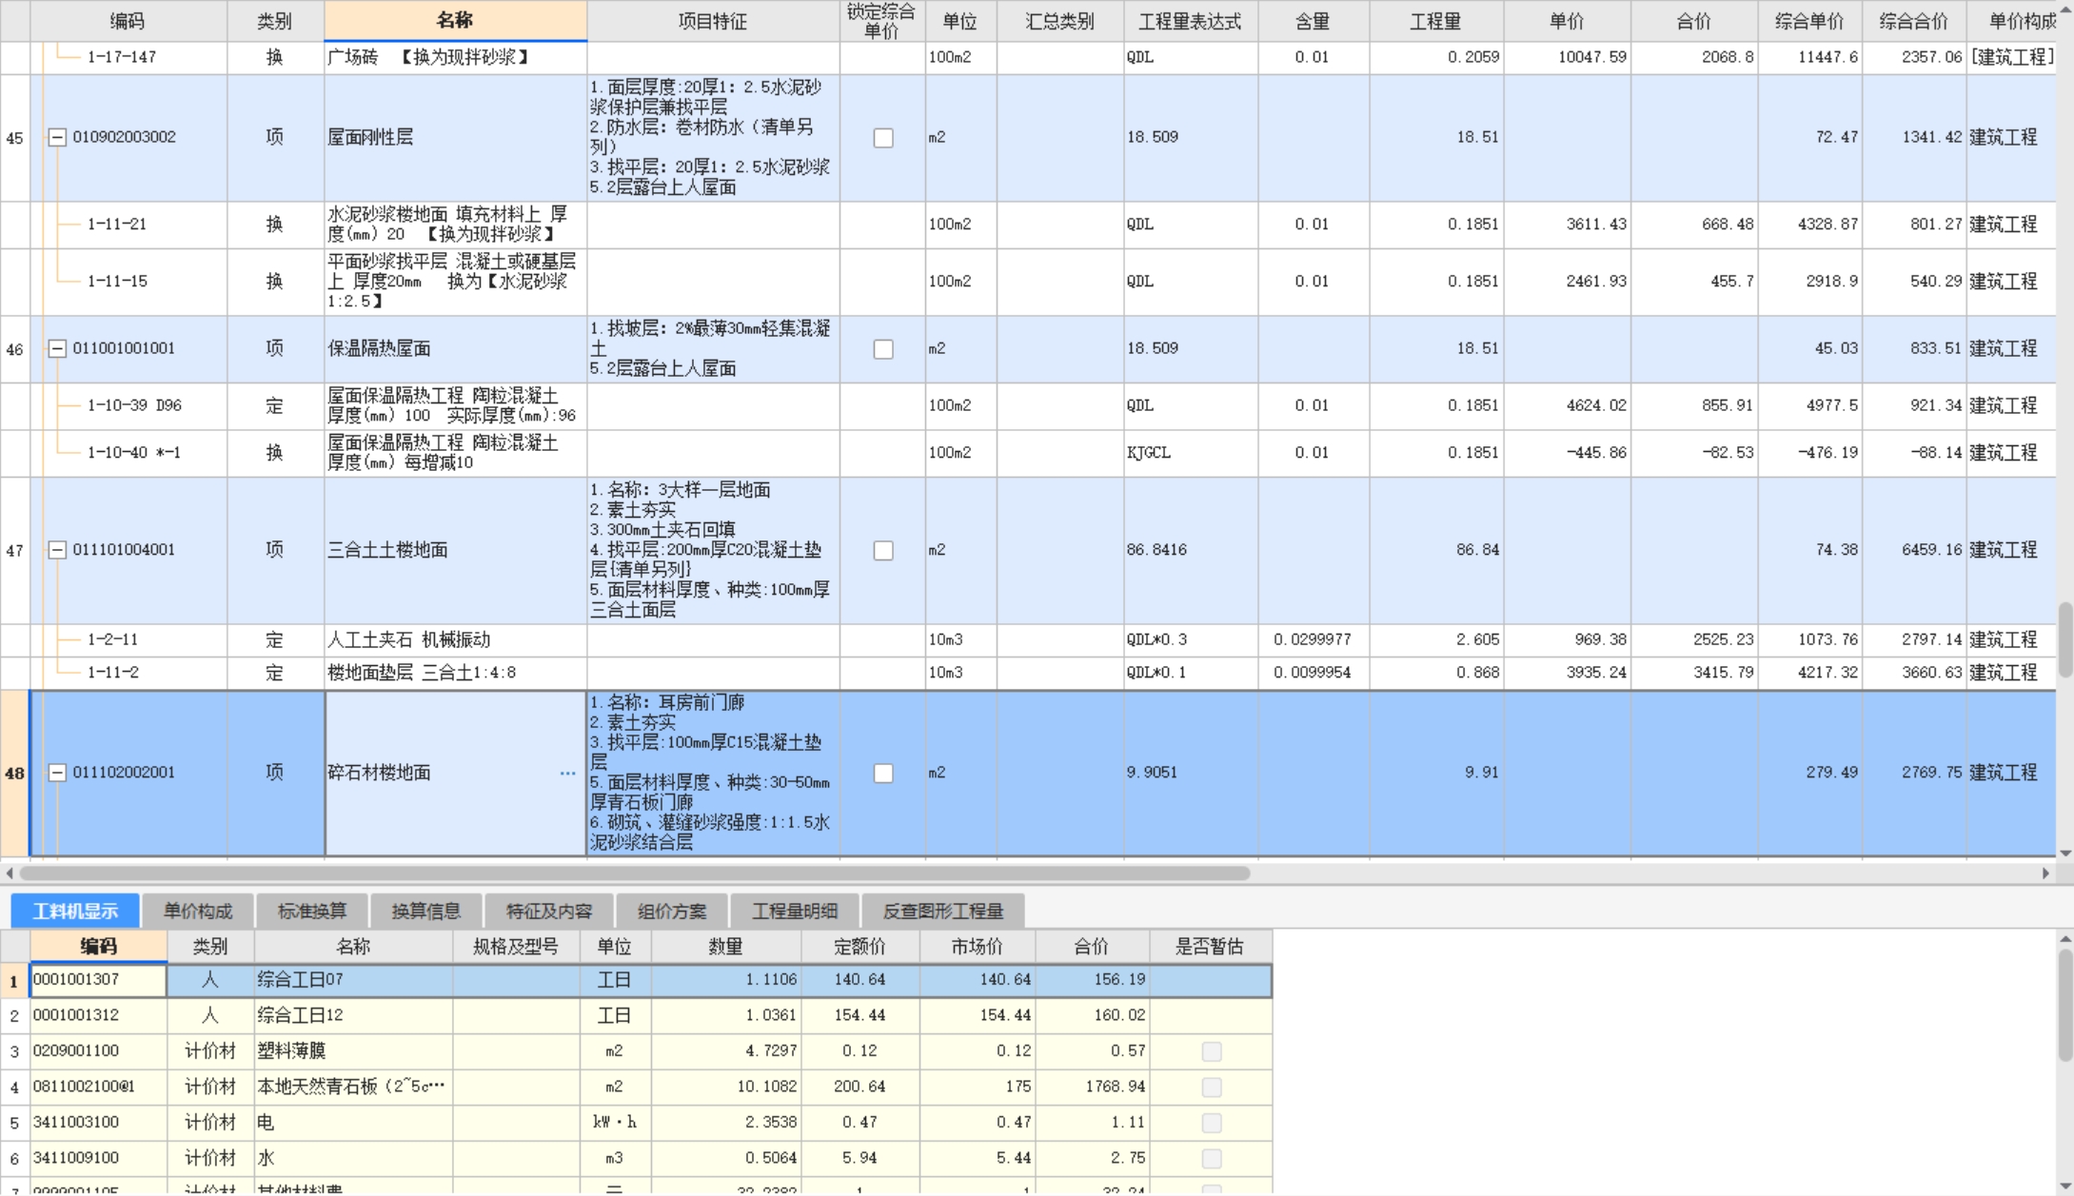Click 综合单价 value 279.49

(1809, 773)
